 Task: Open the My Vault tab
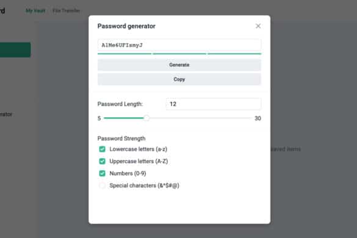point(35,11)
